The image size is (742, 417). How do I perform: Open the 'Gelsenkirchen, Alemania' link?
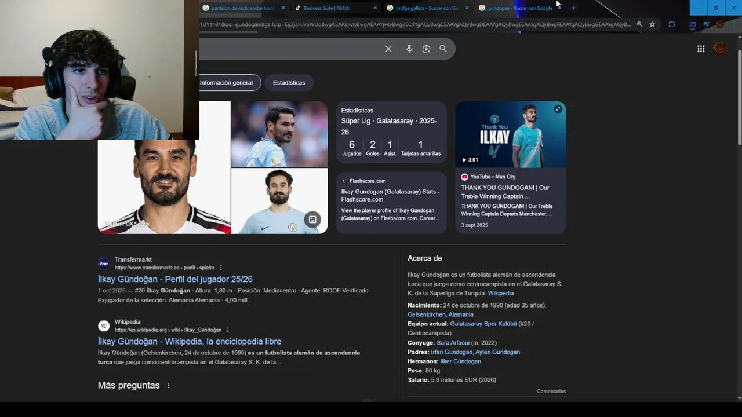[441, 314]
